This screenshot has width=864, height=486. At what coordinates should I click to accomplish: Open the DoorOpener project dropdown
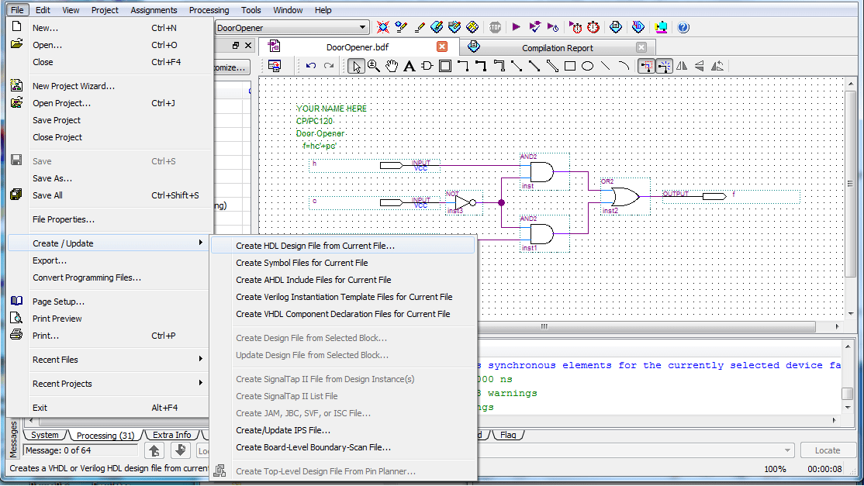tap(362, 28)
